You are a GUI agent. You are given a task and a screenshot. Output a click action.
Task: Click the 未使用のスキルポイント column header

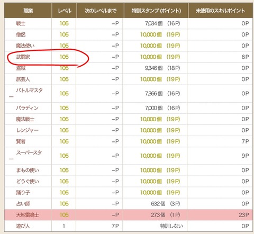click(220, 11)
